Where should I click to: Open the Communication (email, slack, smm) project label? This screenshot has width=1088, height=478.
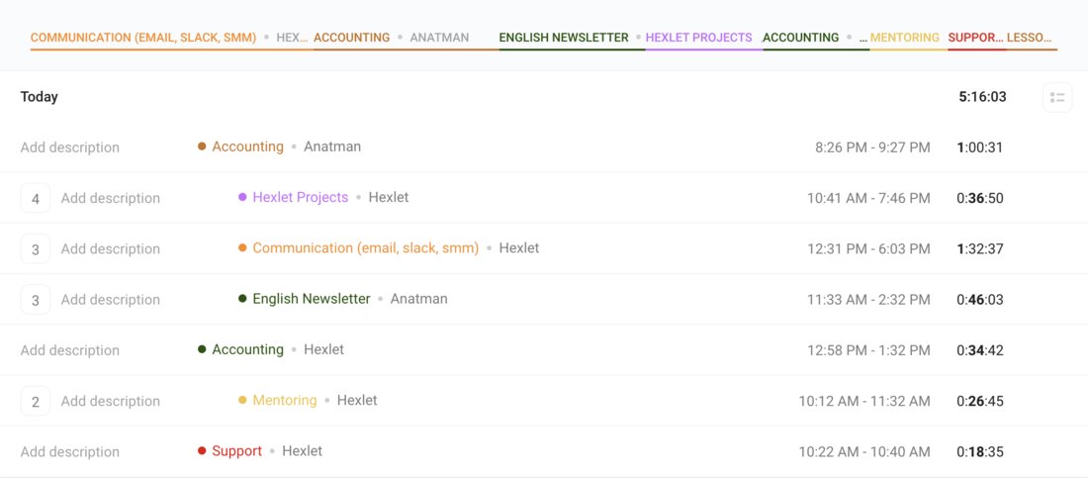click(x=366, y=248)
